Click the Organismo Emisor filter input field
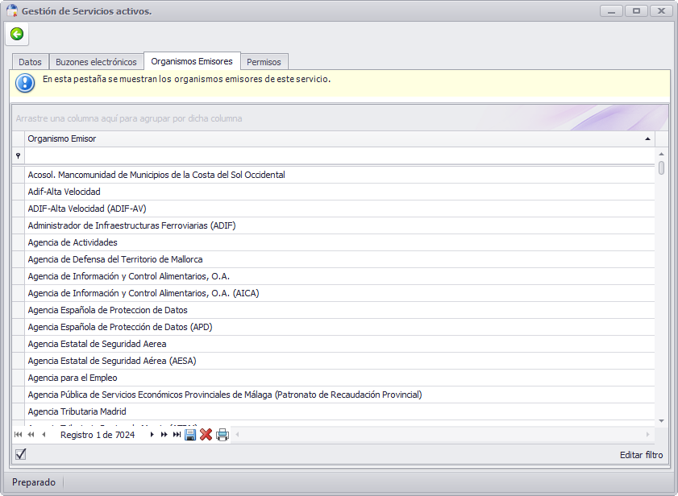Screen dimensions: 678x496 (340, 155)
